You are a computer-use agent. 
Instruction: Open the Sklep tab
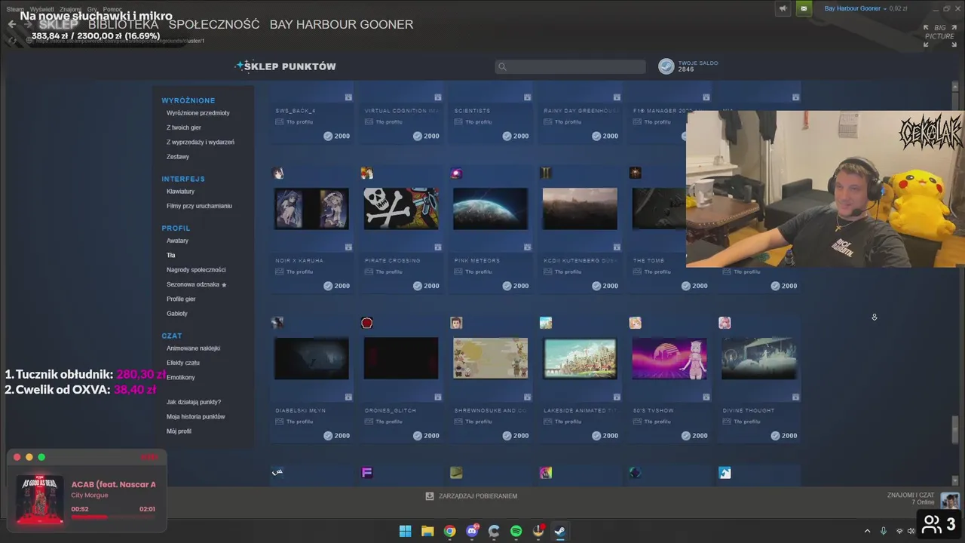[x=58, y=24]
